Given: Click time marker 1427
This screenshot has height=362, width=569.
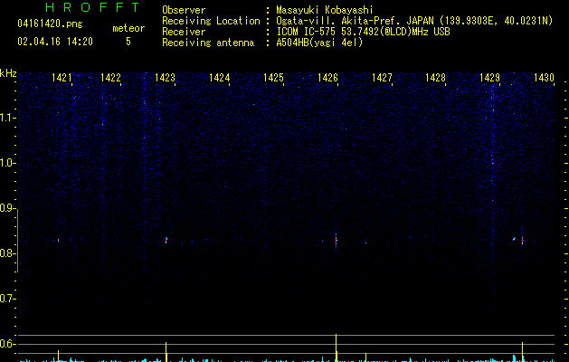Looking at the screenshot, I should point(382,78).
